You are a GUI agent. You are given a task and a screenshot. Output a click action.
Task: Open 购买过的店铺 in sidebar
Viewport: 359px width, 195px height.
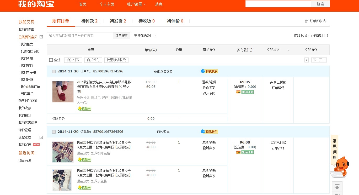pyautogui.click(x=28, y=101)
